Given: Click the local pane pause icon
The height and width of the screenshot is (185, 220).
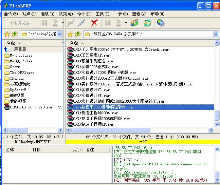Looking at the screenshot, I should click(44, 23).
